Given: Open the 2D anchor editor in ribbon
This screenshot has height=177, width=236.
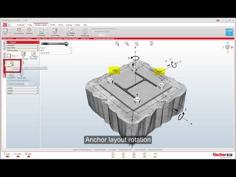Looking at the screenshot, I should 55,32.
